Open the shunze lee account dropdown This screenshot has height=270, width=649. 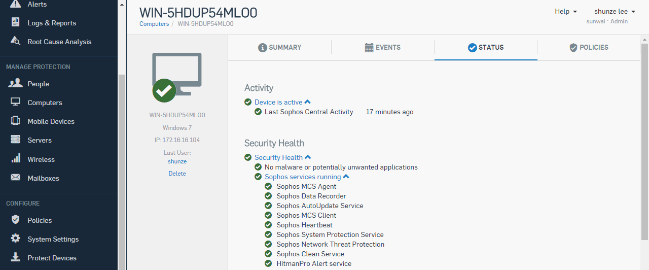coord(615,11)
